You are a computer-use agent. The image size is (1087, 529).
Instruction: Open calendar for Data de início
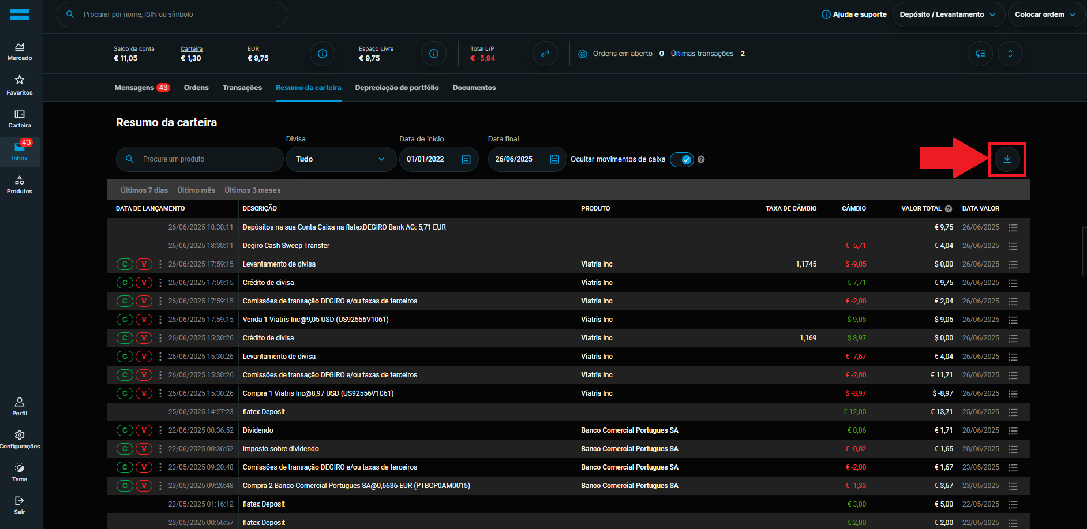(x=466, y=159)
